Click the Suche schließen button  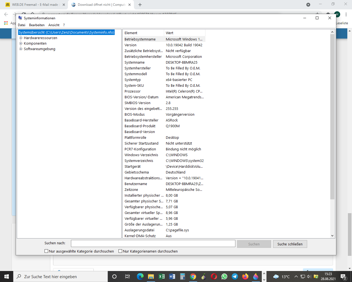click(x=290, y=244)
